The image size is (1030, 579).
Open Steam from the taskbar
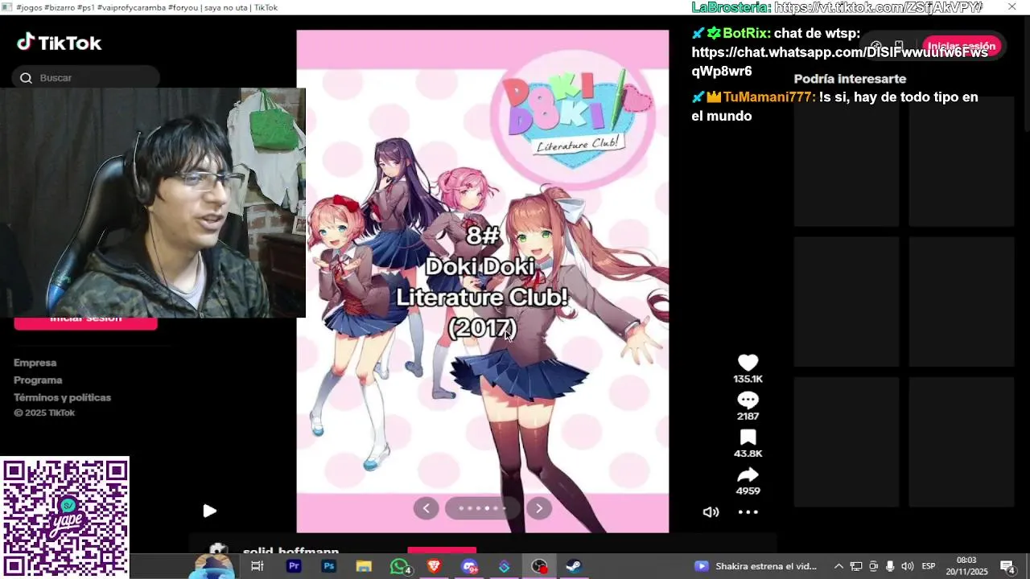click(574, 566)
